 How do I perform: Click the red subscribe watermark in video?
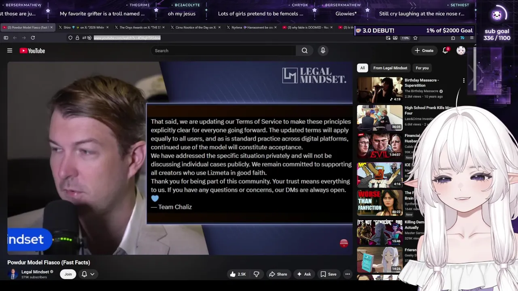[344, 243]
